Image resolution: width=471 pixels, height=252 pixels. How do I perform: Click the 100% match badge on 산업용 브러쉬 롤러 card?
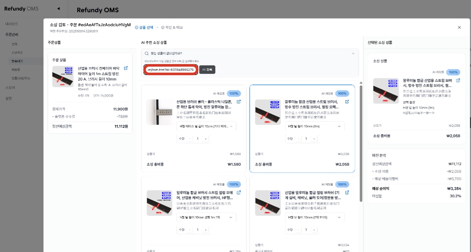234,94
